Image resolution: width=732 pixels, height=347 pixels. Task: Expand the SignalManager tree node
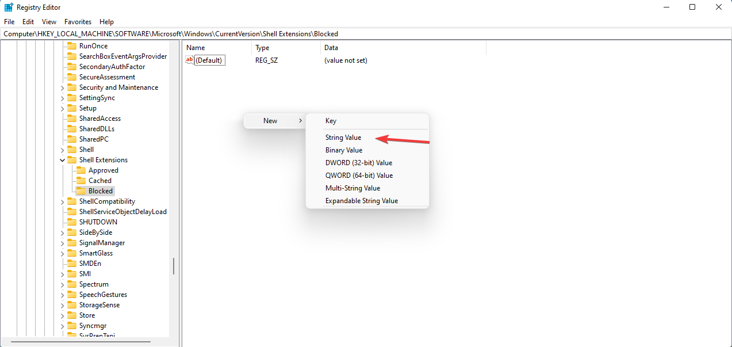(62, 243)
